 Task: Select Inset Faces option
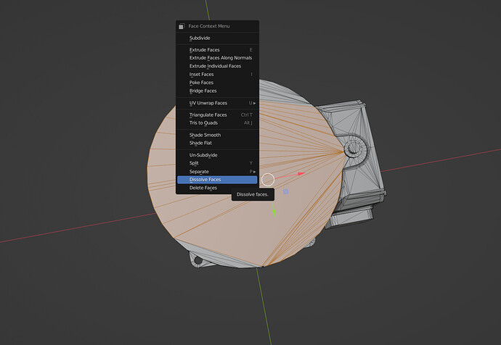[x=217, y=75]
